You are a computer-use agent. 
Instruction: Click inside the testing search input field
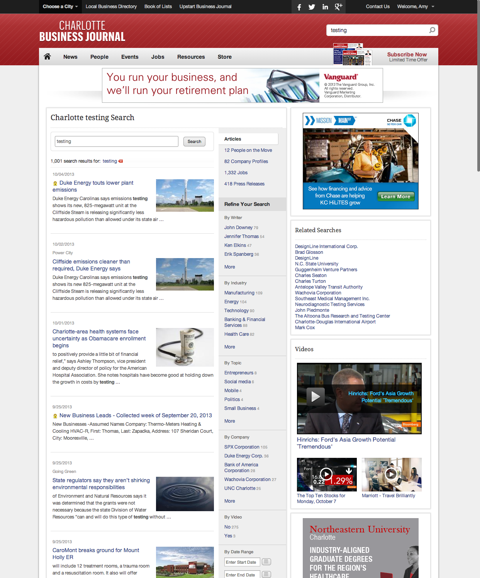116,141
